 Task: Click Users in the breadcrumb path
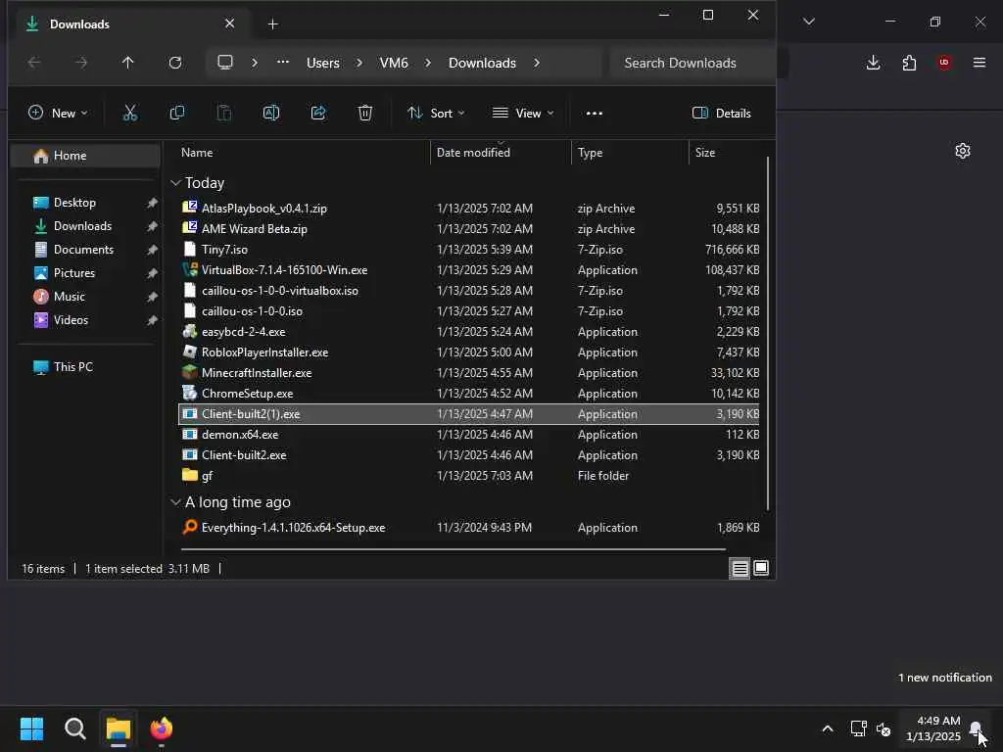323,63
